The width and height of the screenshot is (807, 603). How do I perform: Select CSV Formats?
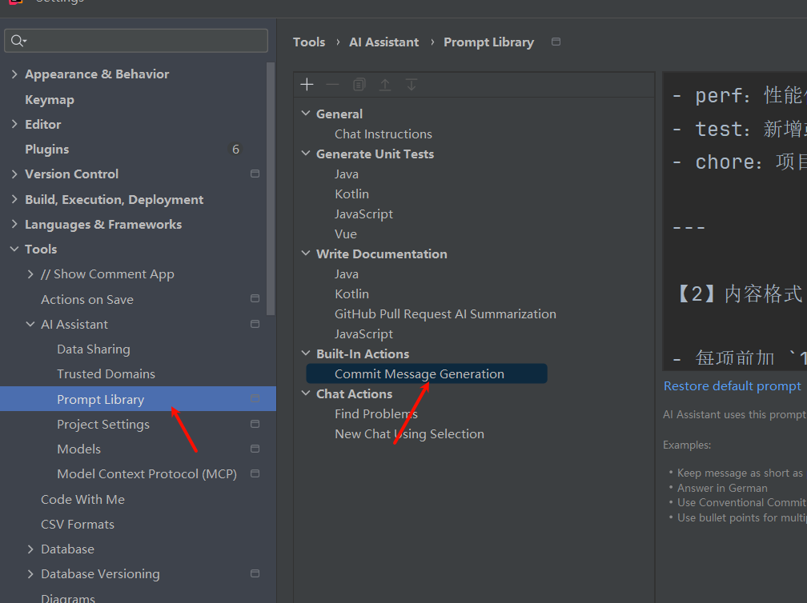point(77,524)
